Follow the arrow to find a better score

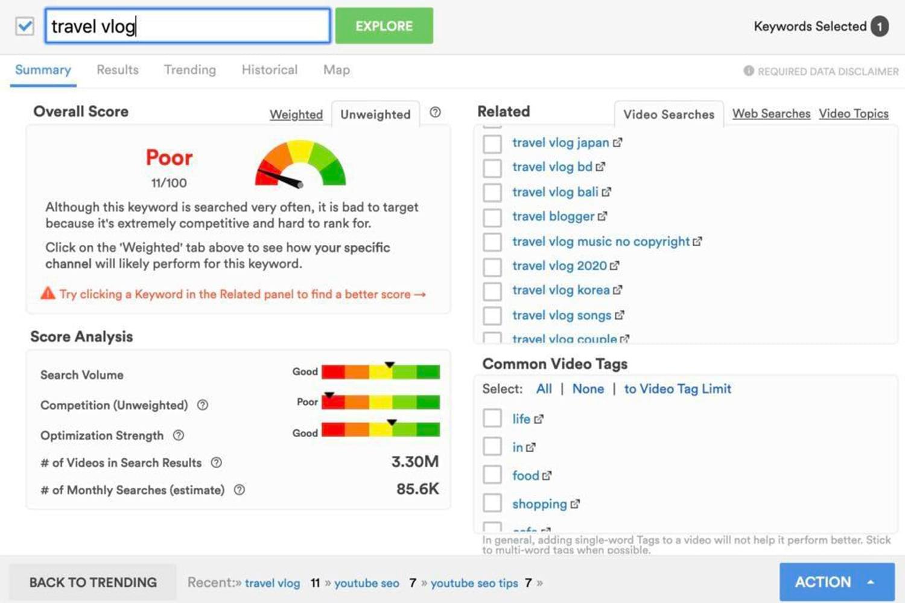click(x=421, y=294)
